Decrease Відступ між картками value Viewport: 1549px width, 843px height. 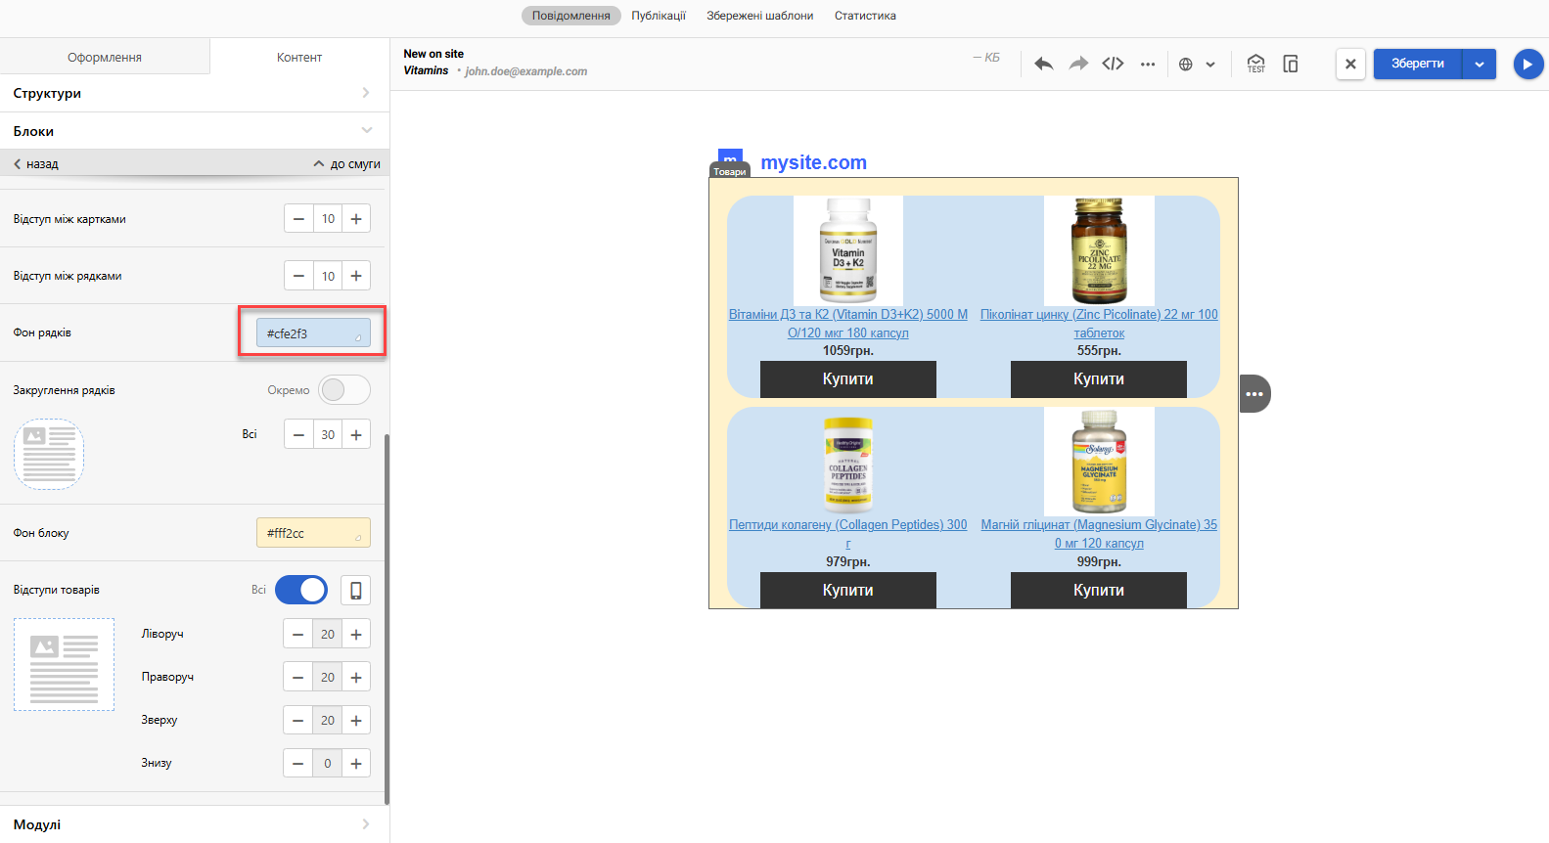(298, 219)
